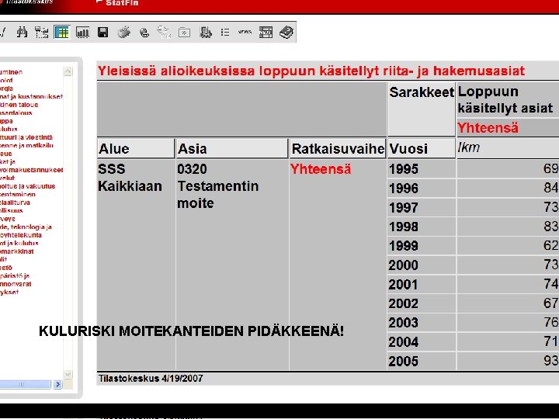Select the year 2004 row

422,342
